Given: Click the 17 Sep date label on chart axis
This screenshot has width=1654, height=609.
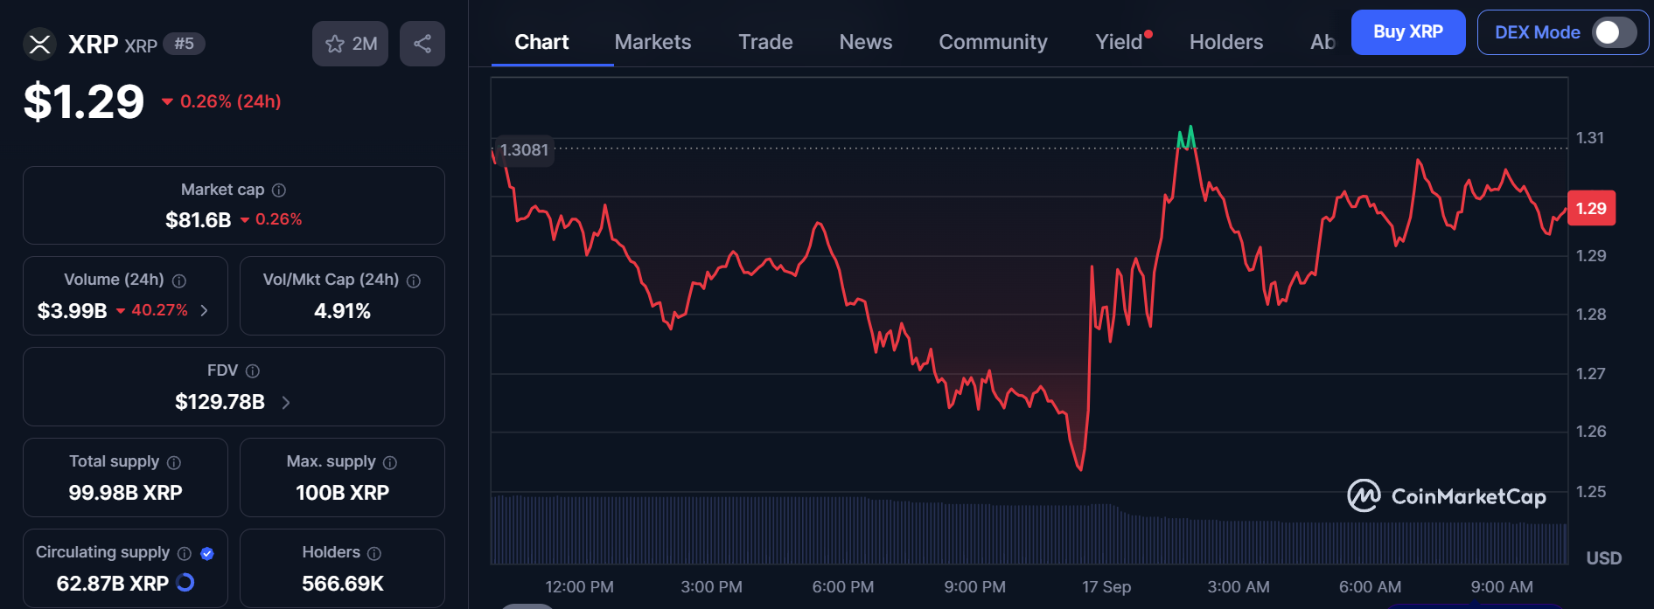Looking at the screenshot, I should coord(1106,587).
